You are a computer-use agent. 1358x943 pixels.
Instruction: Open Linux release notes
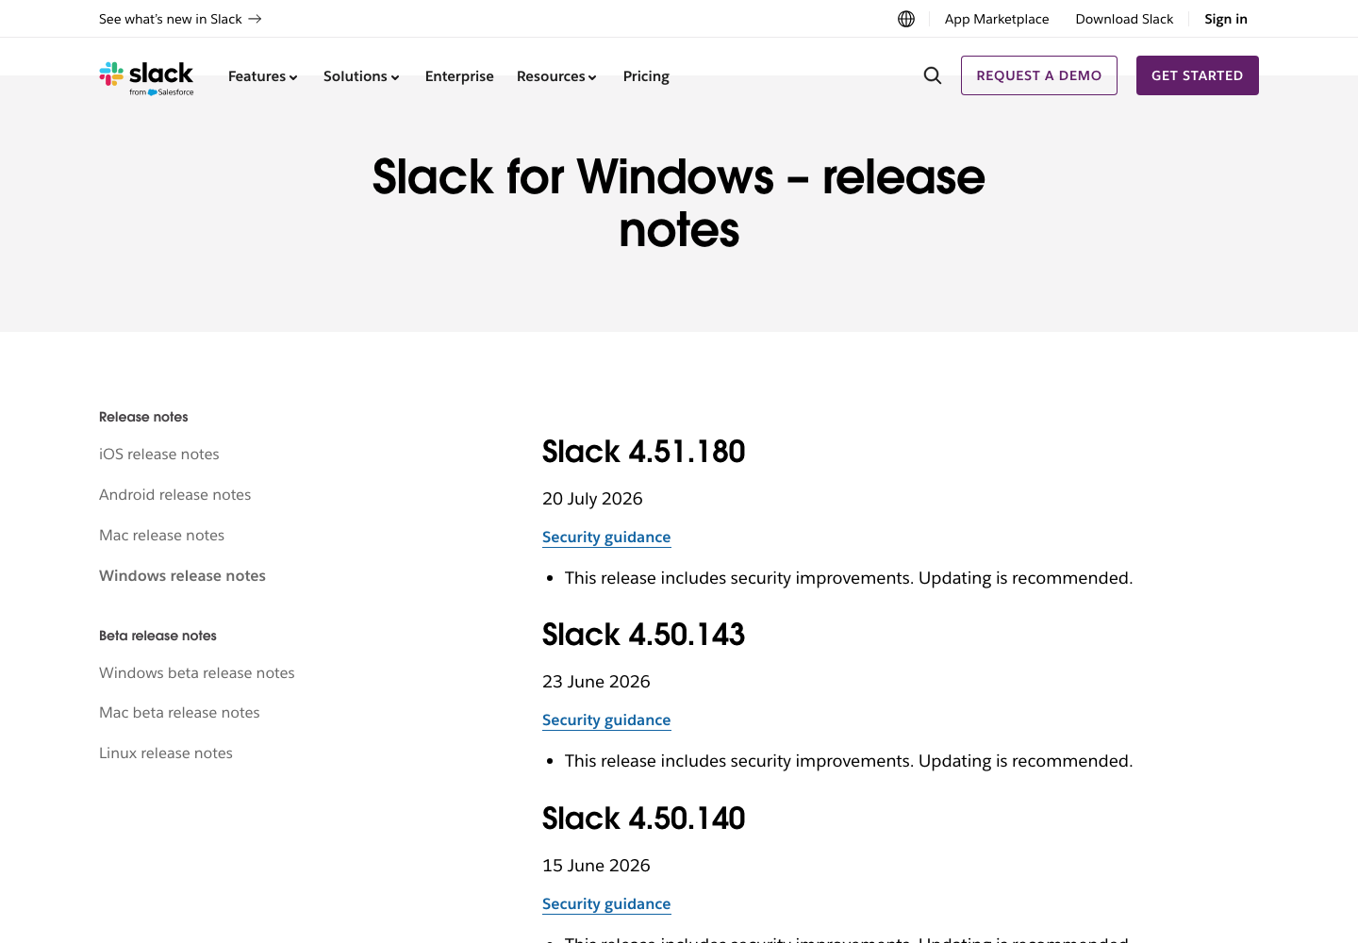[166, 753]
